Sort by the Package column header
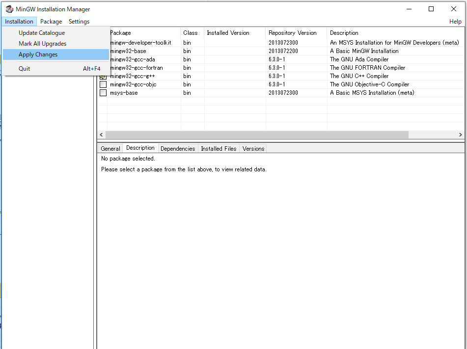 coord(145,33)
